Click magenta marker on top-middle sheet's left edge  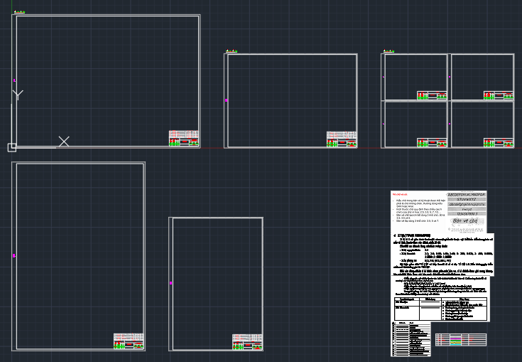pos(227,101)
